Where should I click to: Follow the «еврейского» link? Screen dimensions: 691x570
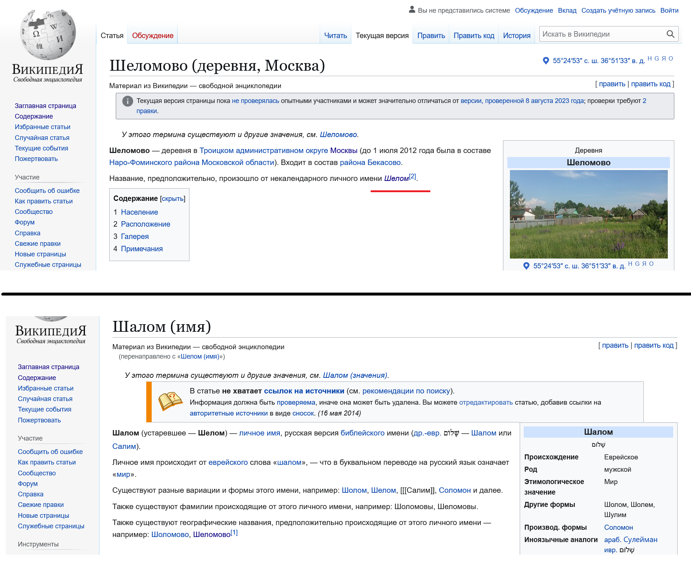[228, 462]
